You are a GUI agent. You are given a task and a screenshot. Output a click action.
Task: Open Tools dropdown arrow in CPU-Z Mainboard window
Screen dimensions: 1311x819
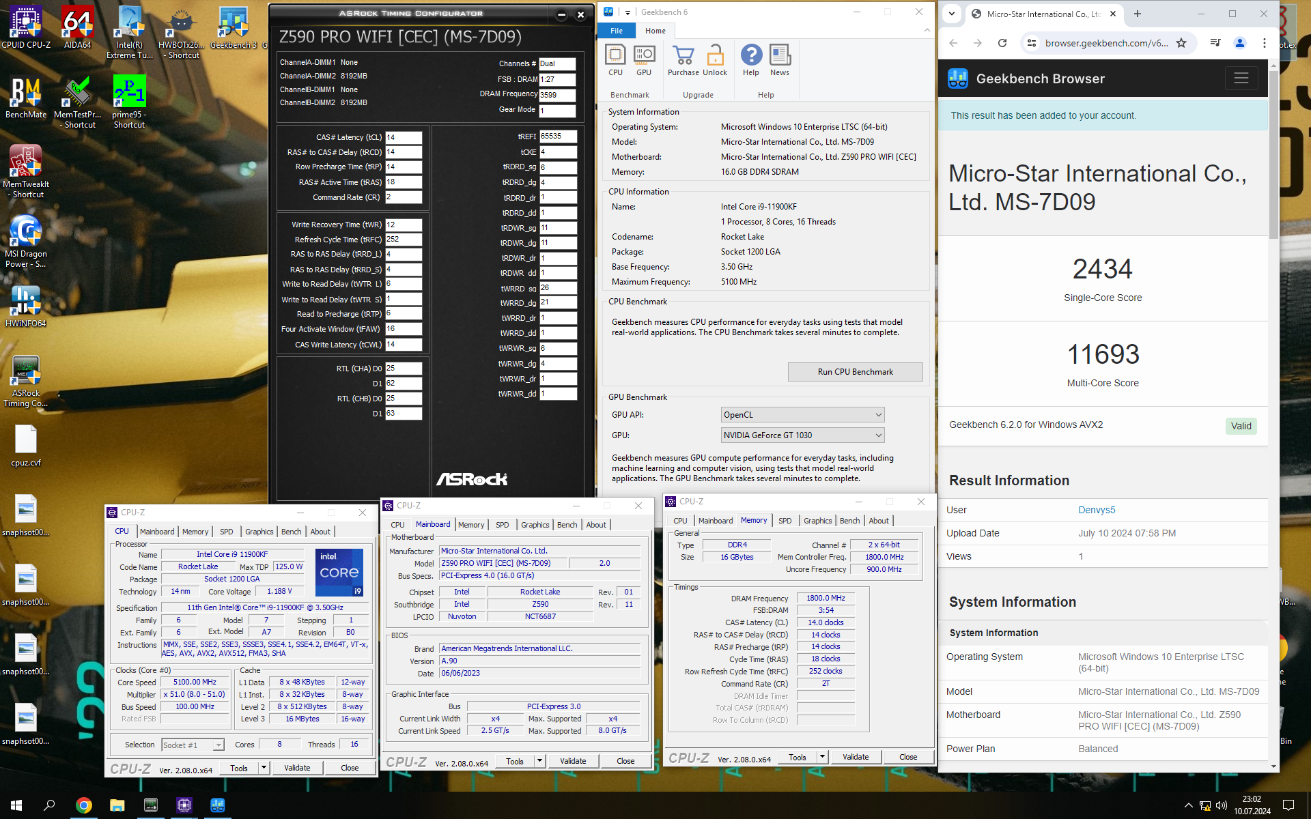click(539, 761)
